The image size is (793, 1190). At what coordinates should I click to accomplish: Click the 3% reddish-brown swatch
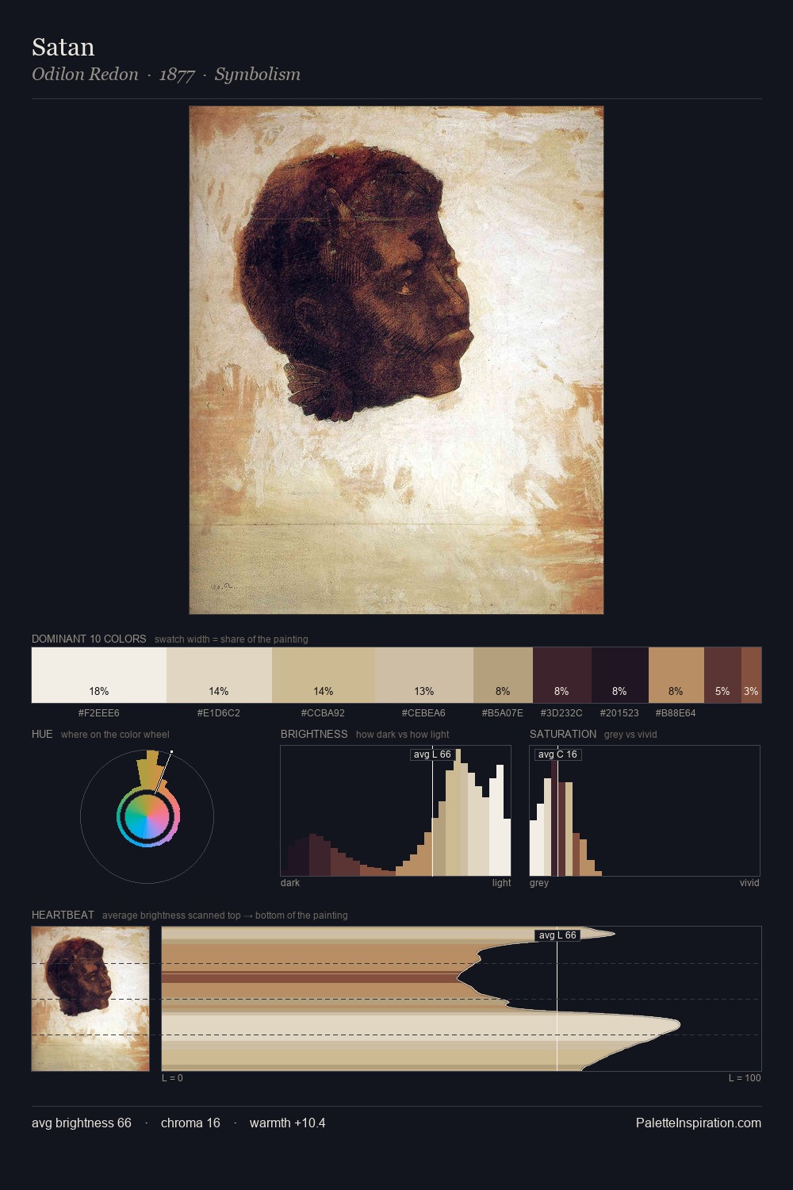pos(751,675)
